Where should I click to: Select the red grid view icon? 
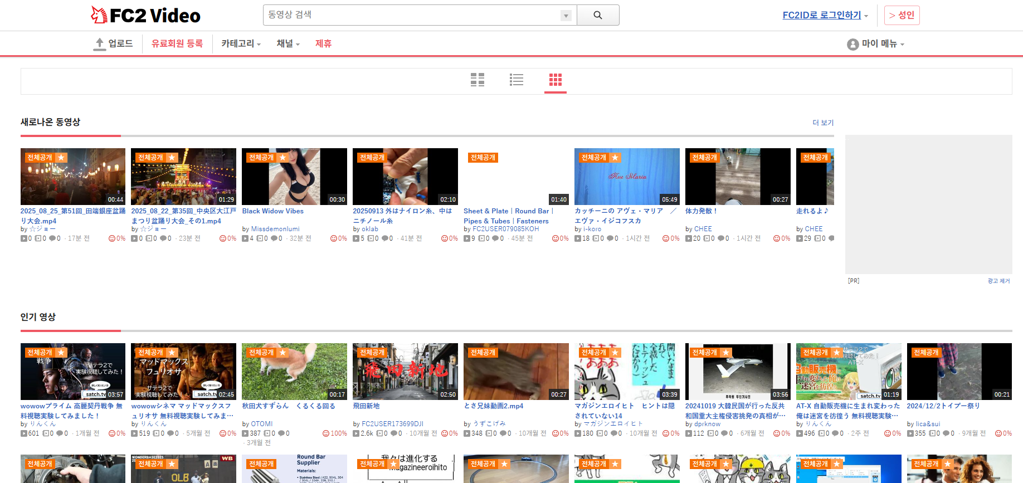(x=556, y=80)
